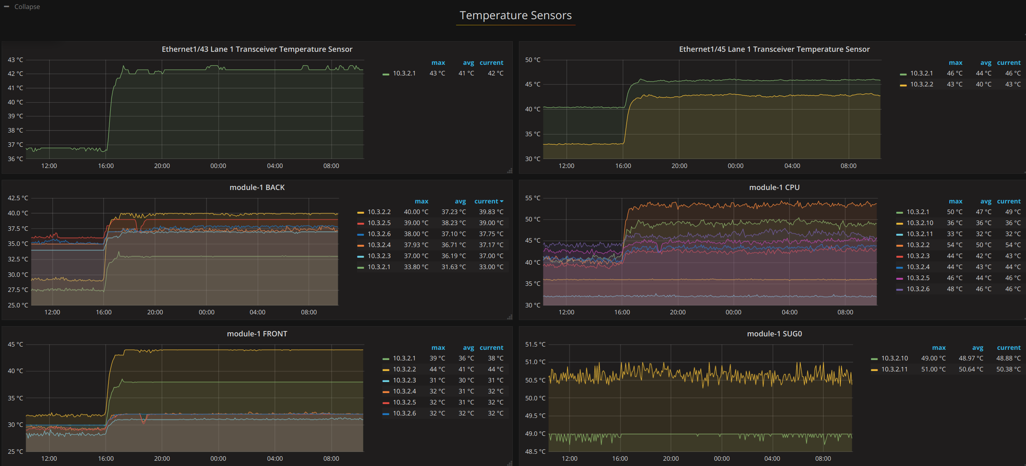
Task: Sort the Ethernet1/45 legend by current
Action: tap(1009, 63)
